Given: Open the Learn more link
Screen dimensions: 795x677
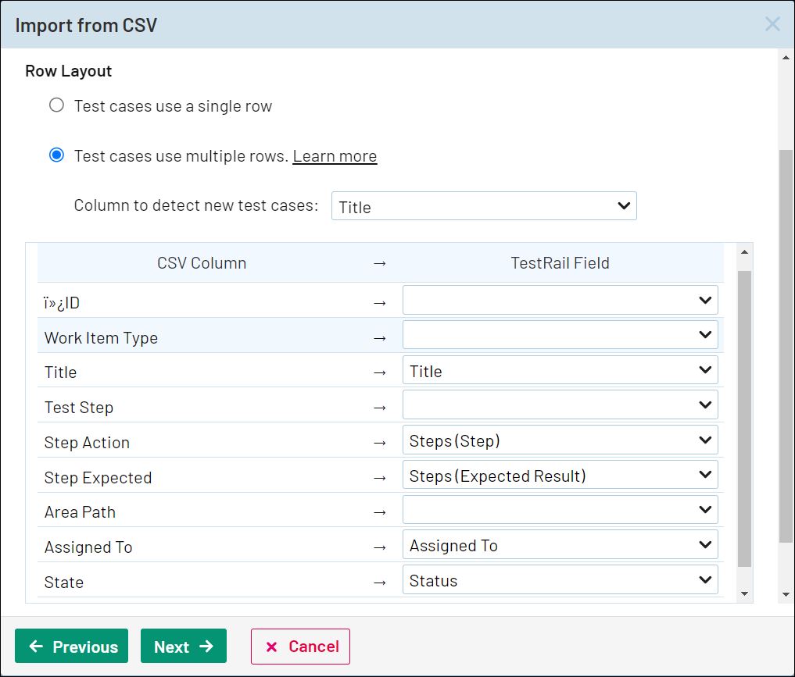Looking at the screenshot, I should tap(335, 156).
